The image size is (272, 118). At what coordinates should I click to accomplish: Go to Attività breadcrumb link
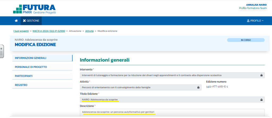tap(89, 31)
